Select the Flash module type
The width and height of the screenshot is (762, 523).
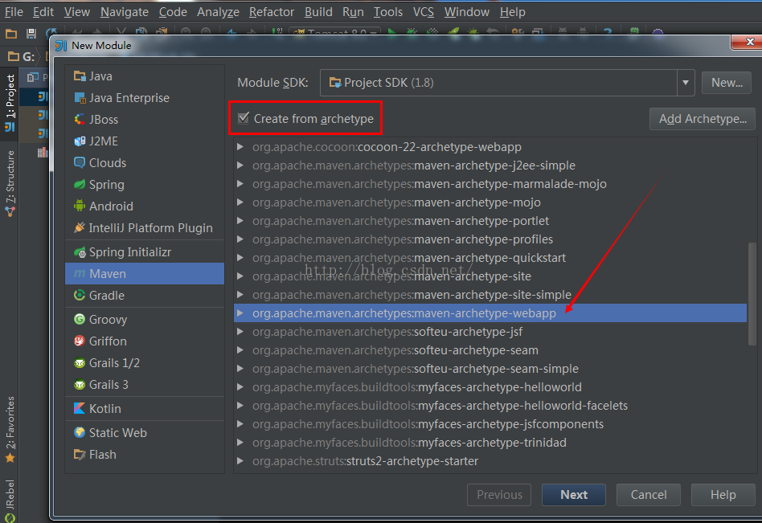(x=145, y=455)
